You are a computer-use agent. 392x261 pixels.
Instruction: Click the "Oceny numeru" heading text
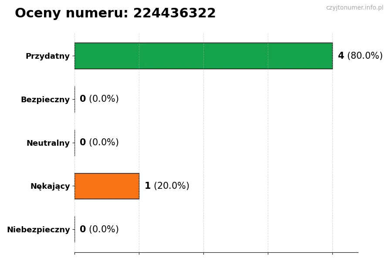tap(71, 13)
